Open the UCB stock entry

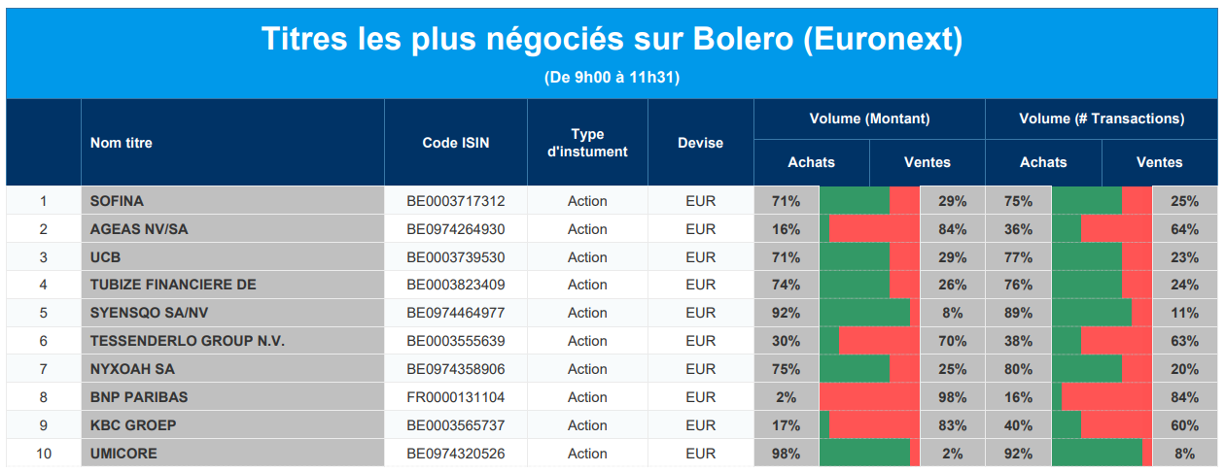105,257
